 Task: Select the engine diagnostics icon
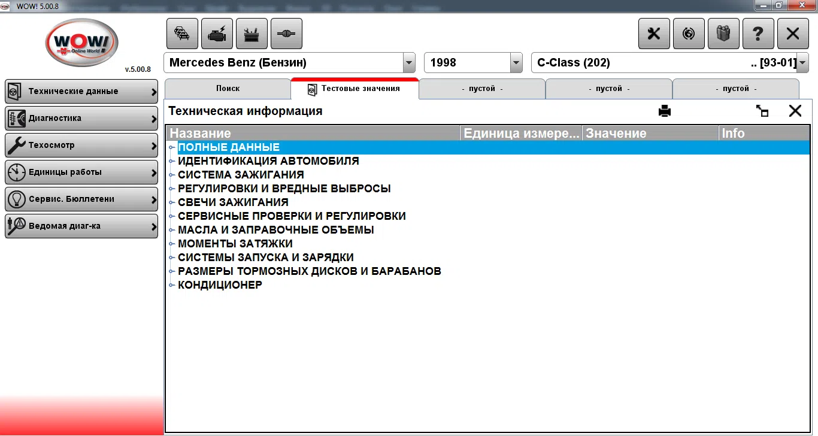(x=217, y=34)
